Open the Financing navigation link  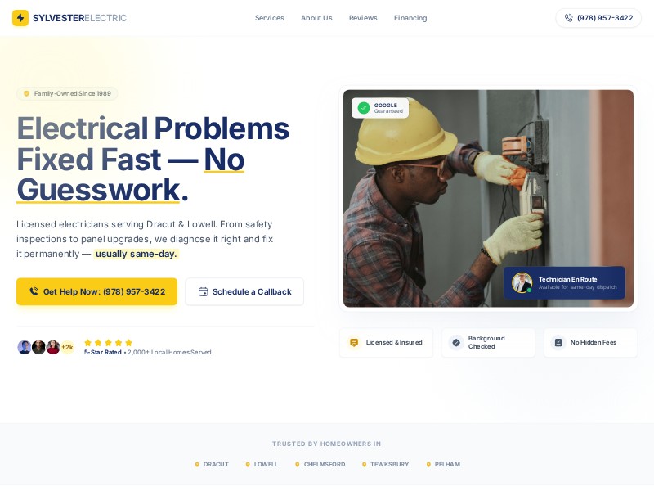pyautogui.click(x=410, y=18)
